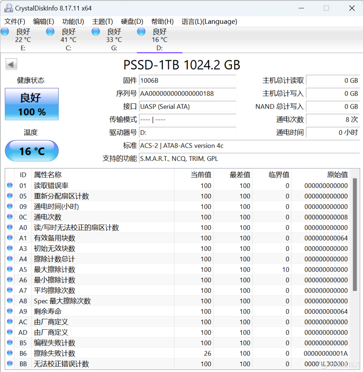Click the serial number field AA000000000000000188
The height and width of the screenshot is (372, 363).
tap(188, 94)
